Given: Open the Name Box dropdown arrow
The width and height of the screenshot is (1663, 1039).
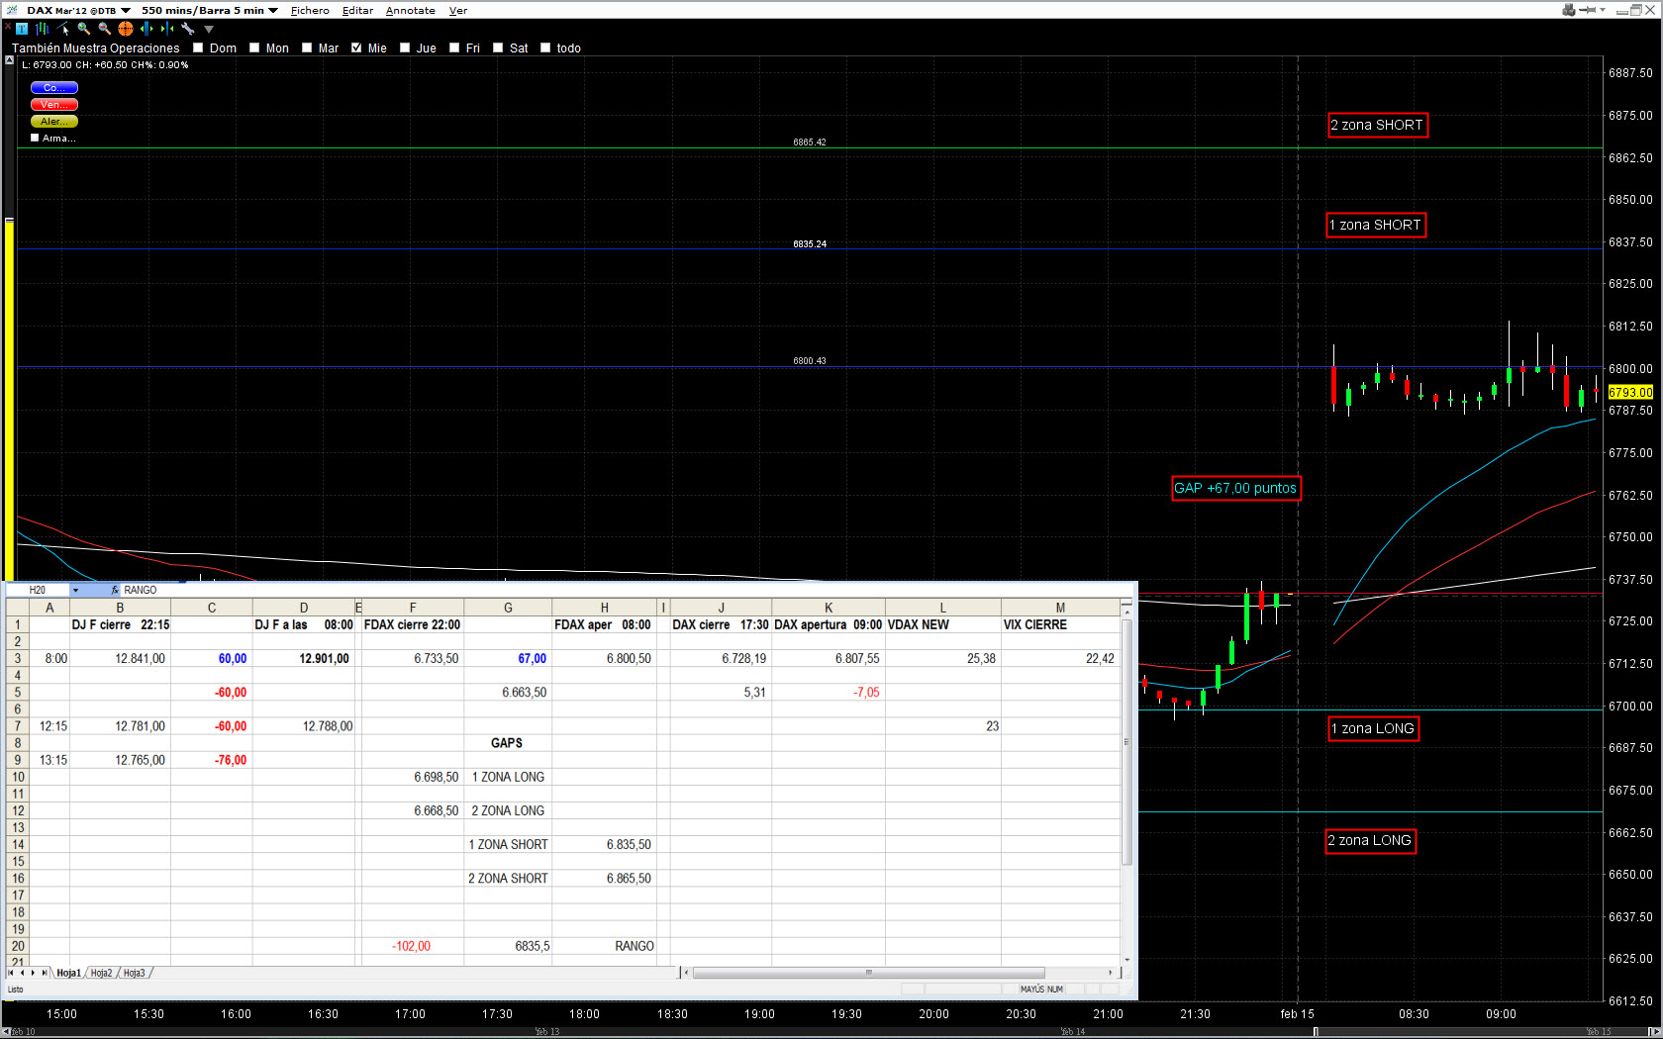Looking at the screenshot, I should [75, 590].
